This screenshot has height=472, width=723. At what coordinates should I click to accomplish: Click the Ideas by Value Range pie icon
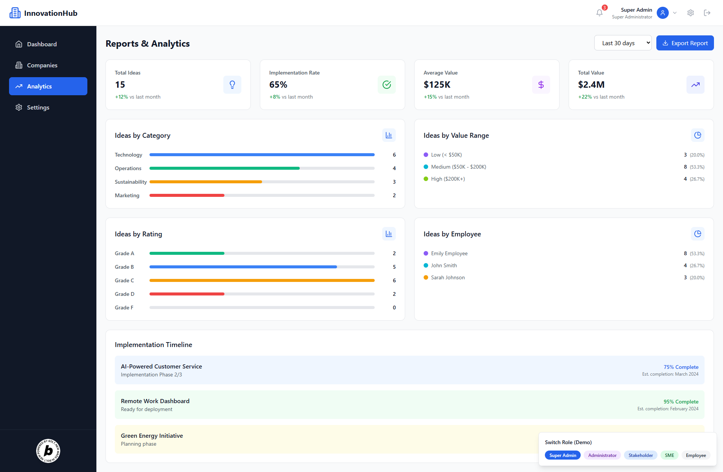[697, 135]
